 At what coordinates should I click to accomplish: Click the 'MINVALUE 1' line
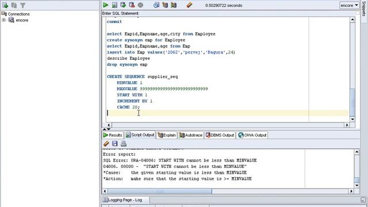pos(129,83)
